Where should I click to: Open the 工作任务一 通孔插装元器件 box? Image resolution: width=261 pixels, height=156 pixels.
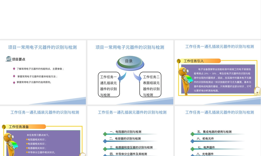tap(109, 84)
